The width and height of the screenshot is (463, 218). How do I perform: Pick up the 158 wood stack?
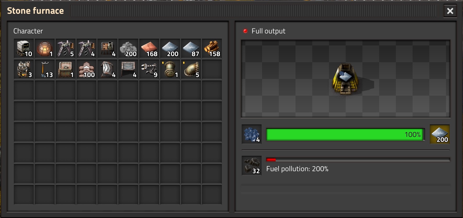(x=212, y=49)
